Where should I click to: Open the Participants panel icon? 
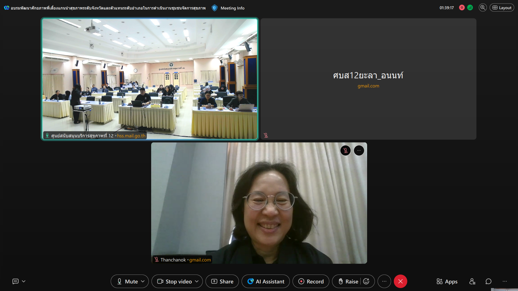(x=472, y=281)
